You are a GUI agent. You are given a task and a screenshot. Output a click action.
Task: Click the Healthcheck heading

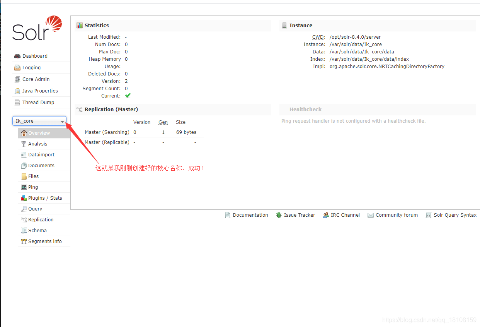pos(305,110)
